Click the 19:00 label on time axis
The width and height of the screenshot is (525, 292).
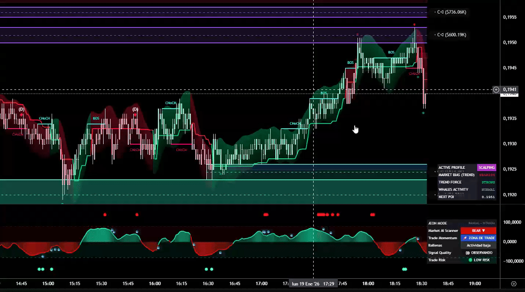tap(475, 284)
